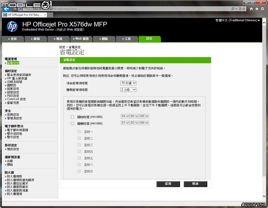
Task: Open 管理員設定 under 安全
Action: 15,118
